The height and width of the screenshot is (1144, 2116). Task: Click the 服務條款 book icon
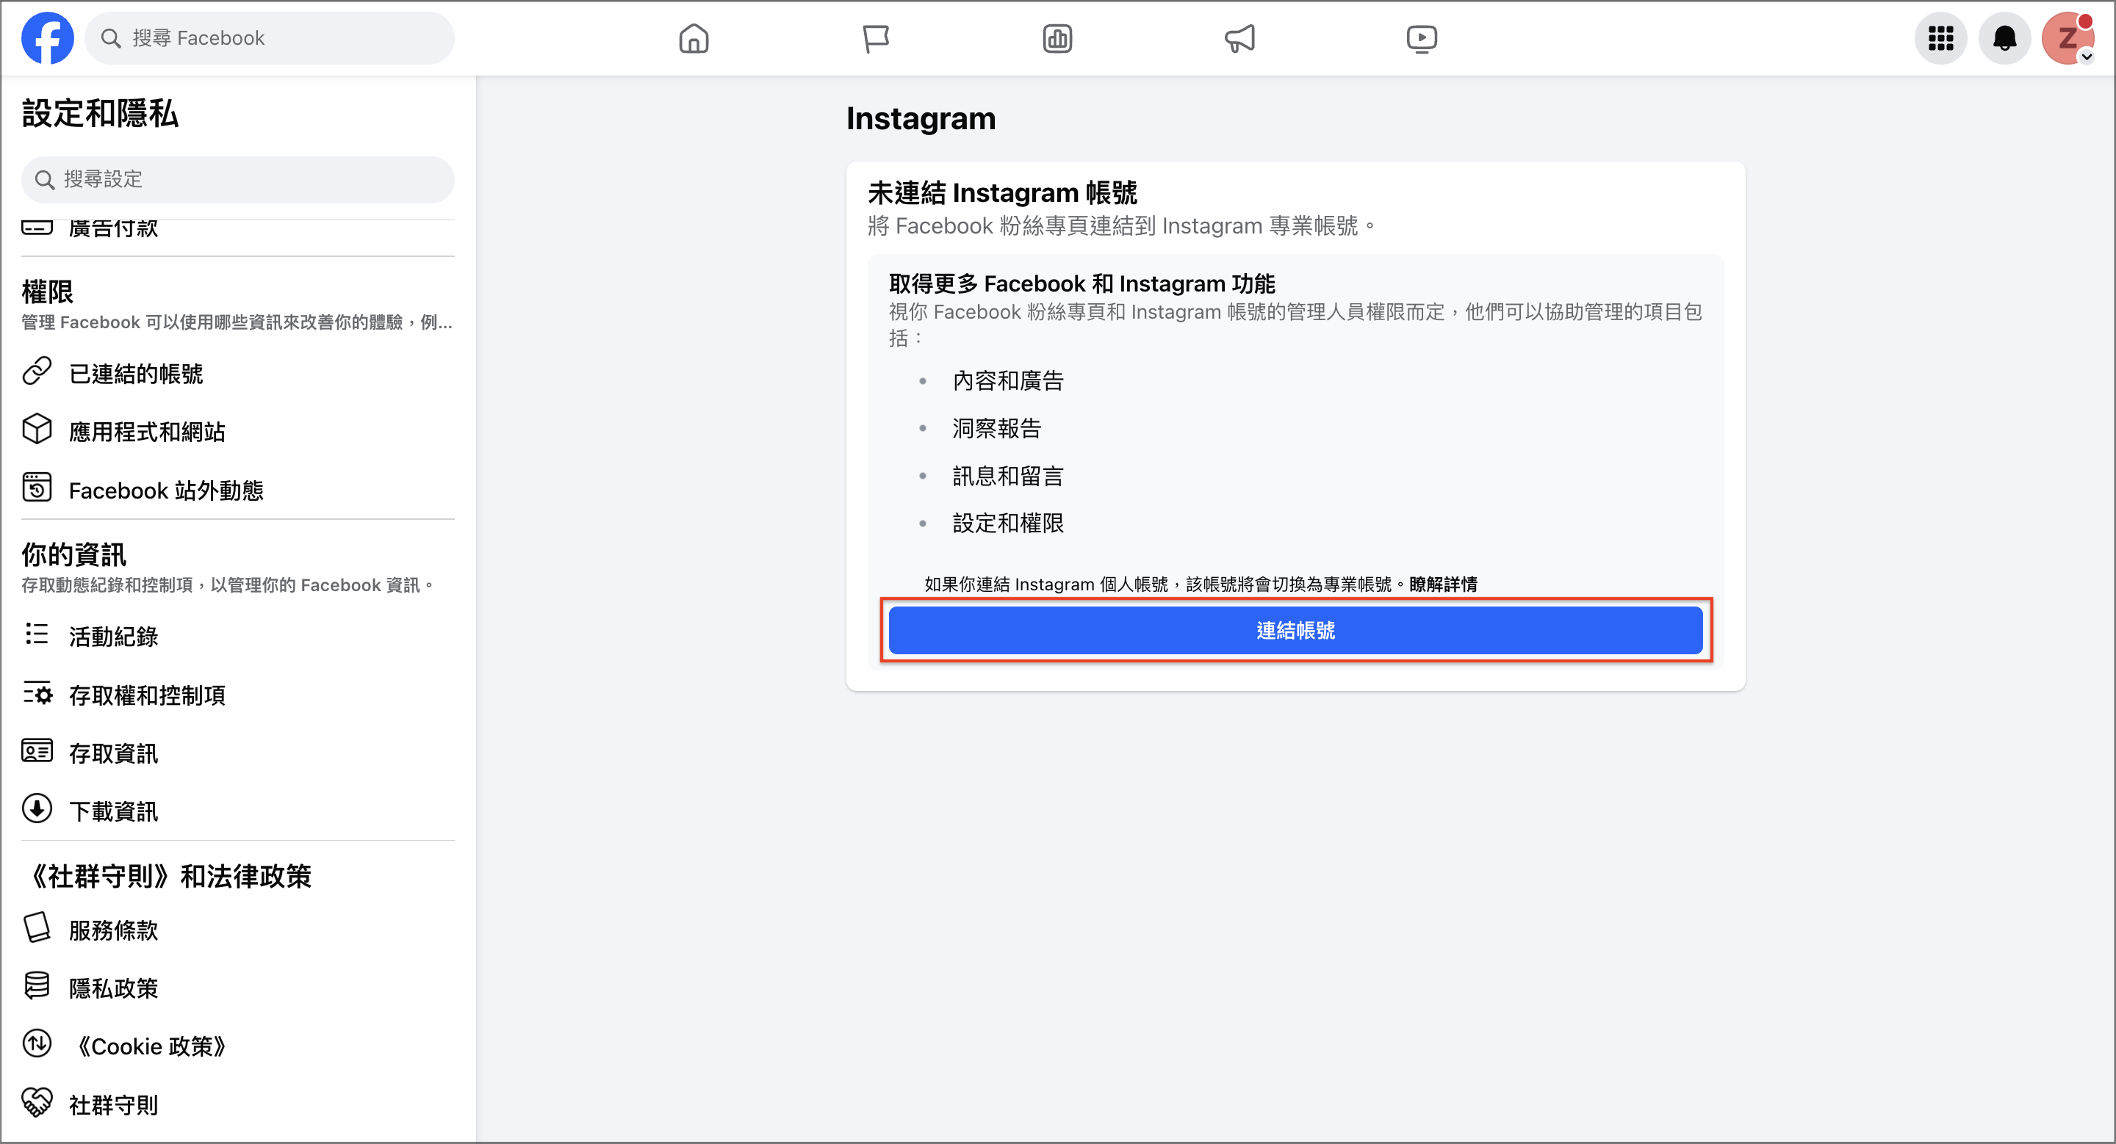coord(37,927)
